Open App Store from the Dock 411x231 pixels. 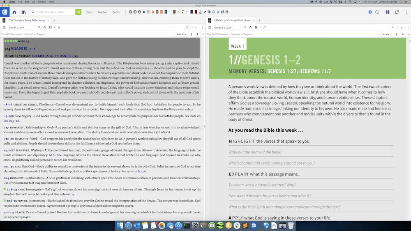click(178, 226)
